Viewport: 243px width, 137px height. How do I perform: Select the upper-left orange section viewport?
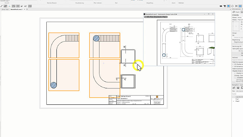tap(64, 45)
